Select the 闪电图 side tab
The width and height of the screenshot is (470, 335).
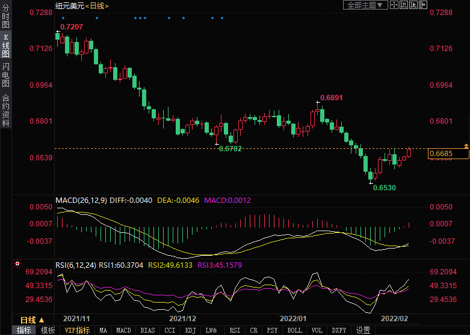pyautogui.click(x=5, y=74)
